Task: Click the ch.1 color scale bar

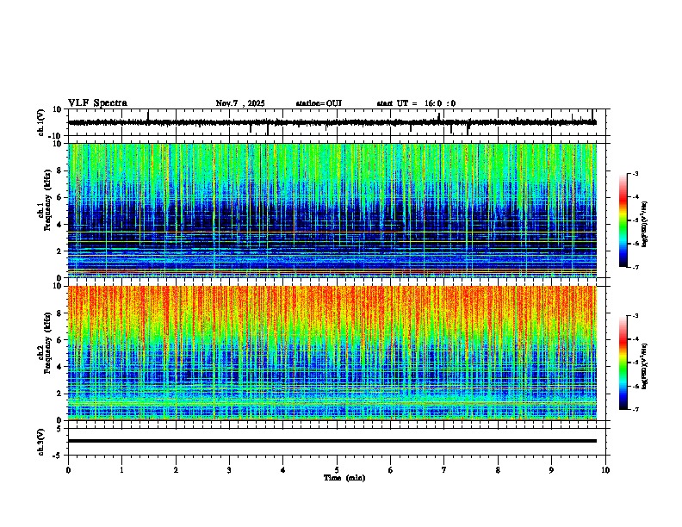Action: click(x=623, y=220)
